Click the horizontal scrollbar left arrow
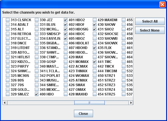Screen dimensions: 167x121 (x=5, y=103)
